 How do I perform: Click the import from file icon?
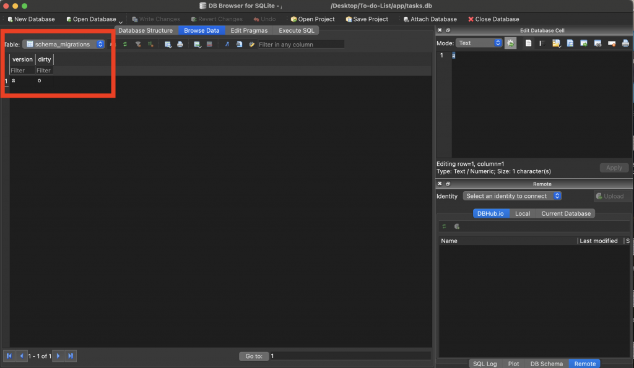[583, 43]
